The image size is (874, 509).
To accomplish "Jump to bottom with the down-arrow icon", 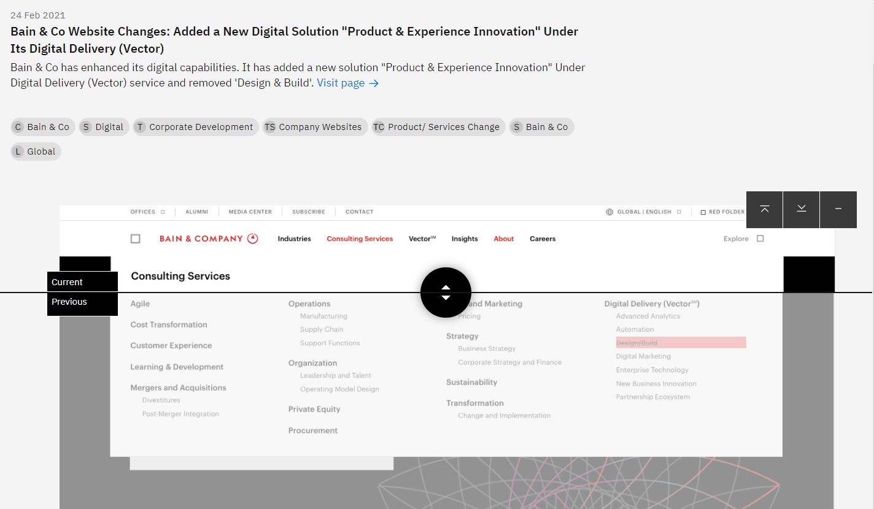I will click(801, 209).
